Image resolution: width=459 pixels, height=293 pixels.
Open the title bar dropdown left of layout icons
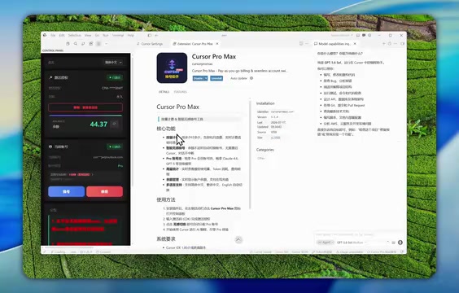342,35
